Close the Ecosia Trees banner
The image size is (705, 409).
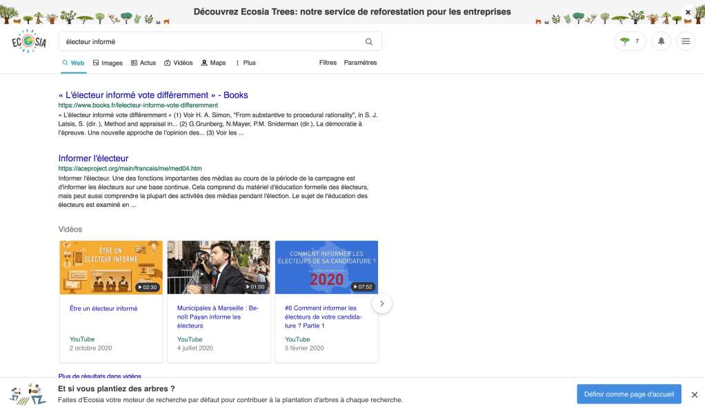(688, 12)
